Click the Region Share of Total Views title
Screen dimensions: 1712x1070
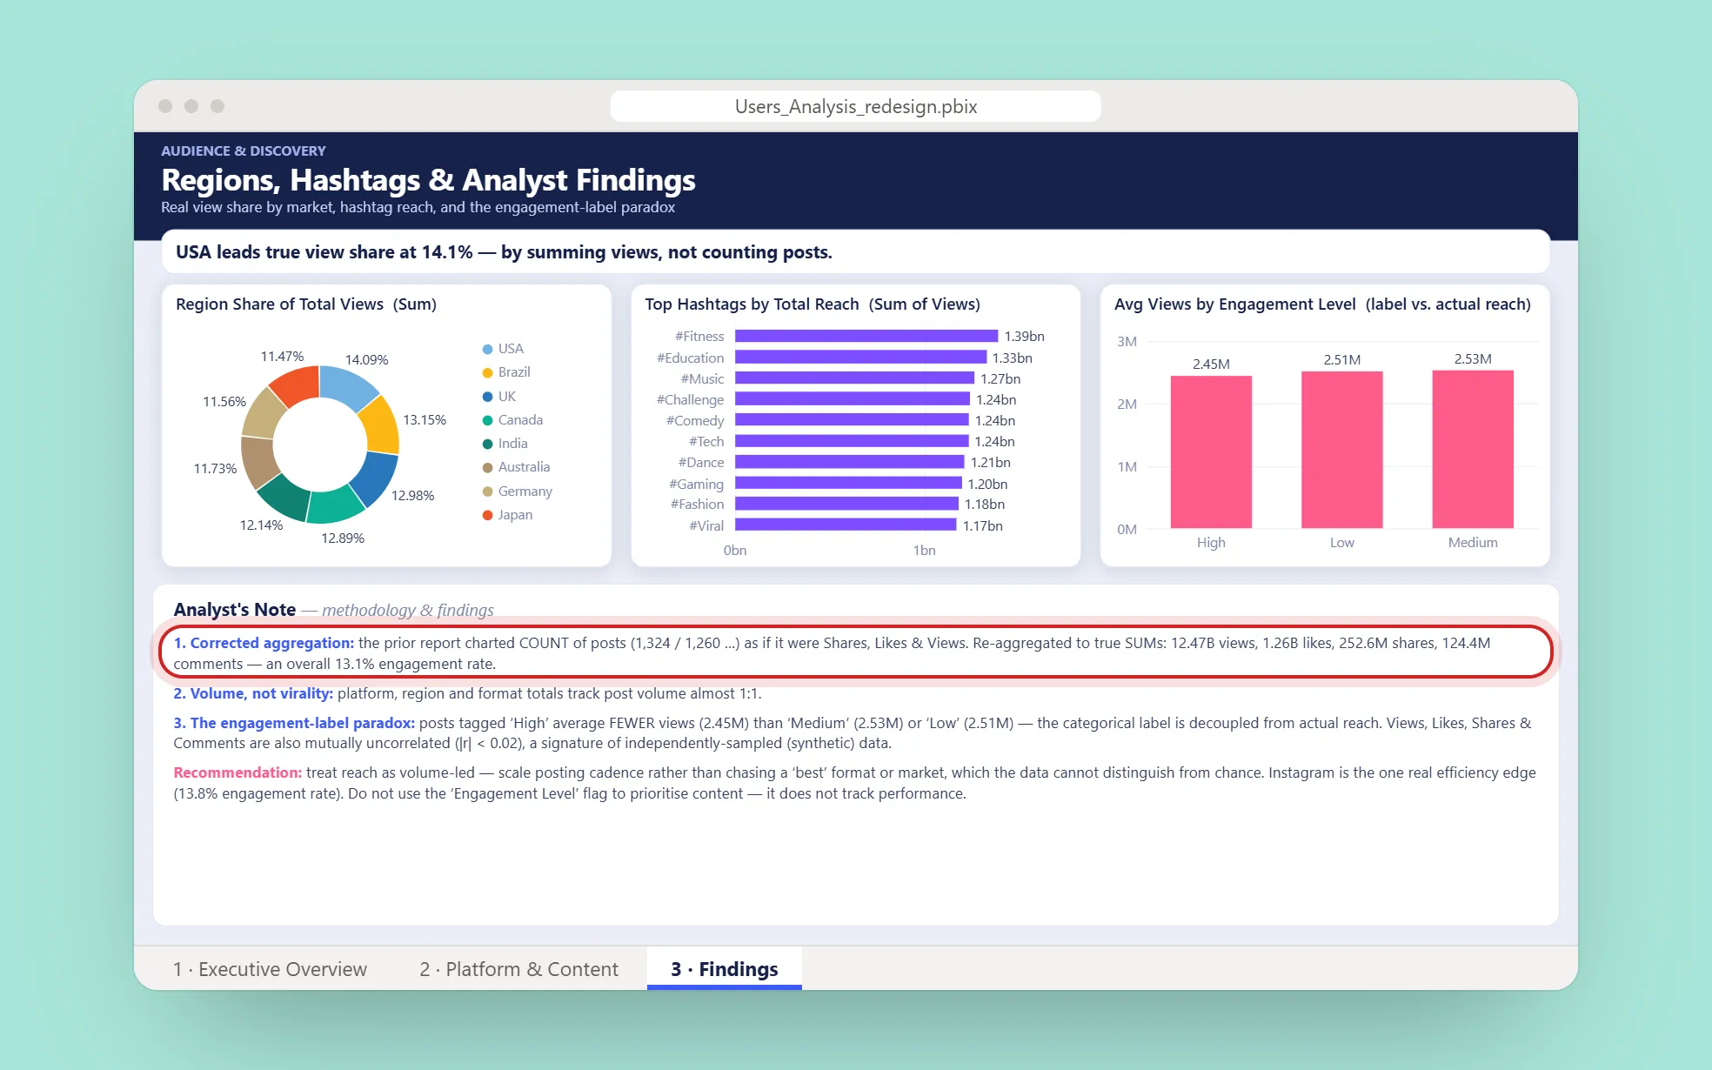coord(306,304)
